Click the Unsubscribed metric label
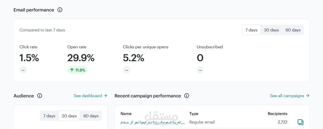 (x=210, y=47)
